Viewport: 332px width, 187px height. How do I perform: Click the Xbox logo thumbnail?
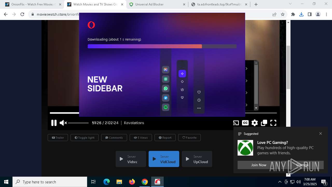245,148
